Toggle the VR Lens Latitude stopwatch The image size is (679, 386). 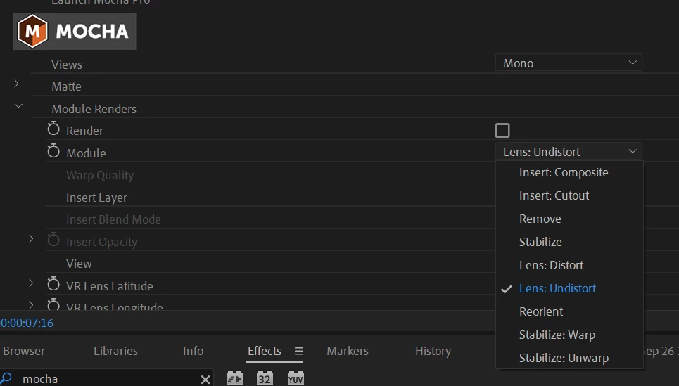coord(53,284)
